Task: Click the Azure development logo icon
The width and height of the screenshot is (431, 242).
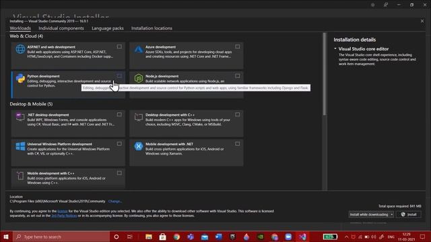Action: point(139,49)
